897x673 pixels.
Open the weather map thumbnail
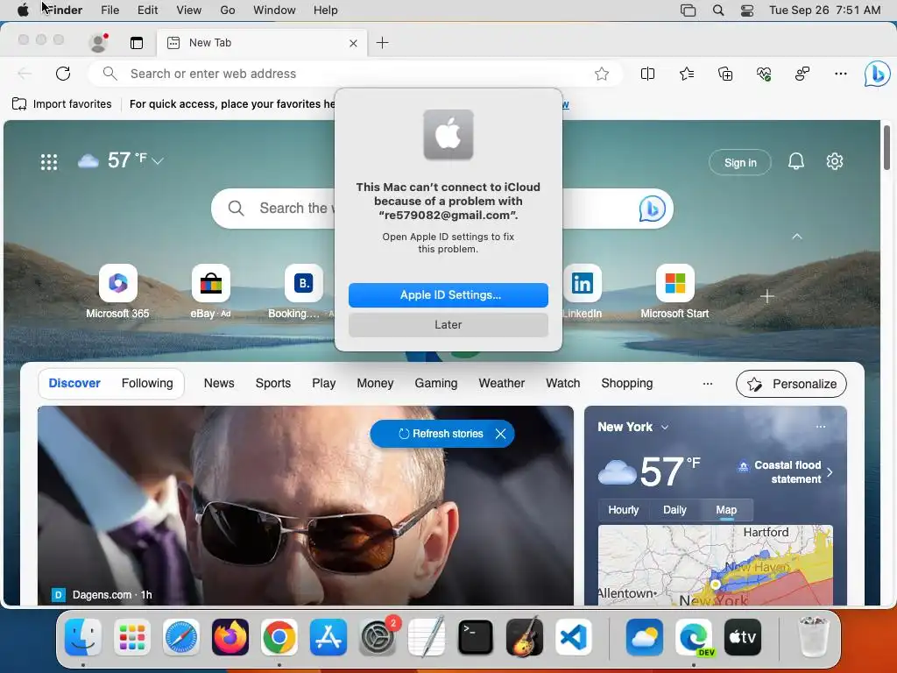[x=715, y=565]
